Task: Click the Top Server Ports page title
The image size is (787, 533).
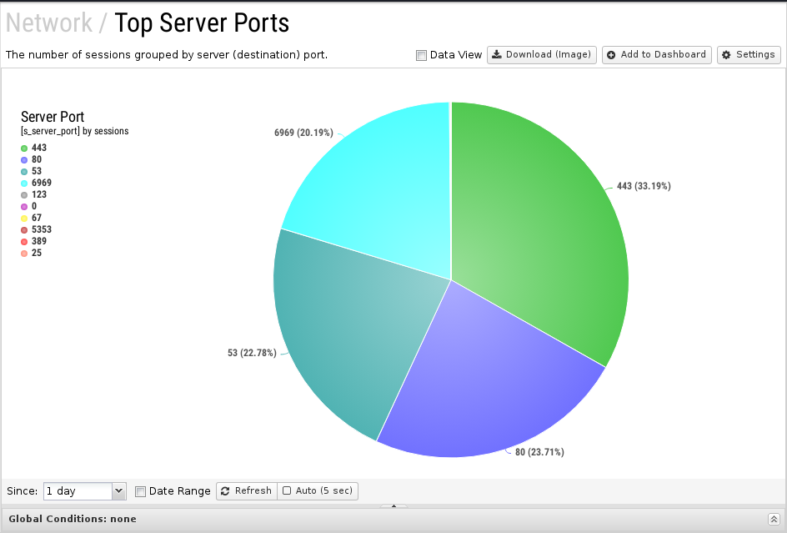Action: [202, 23]
